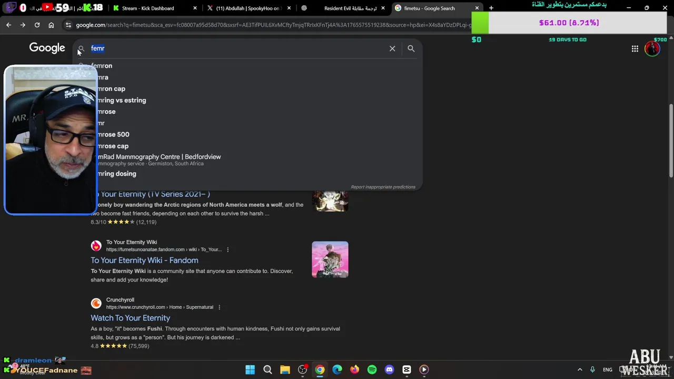Screen dimensions: 674x379
Task: Open Fandom result thumbnail image
Action: click(330, 260)
